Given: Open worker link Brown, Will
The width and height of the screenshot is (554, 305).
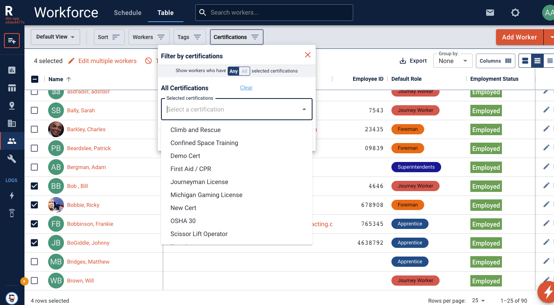Looking at the screenshot, I should click(80, 281).
